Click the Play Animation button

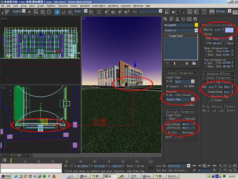tap(204, 166)
